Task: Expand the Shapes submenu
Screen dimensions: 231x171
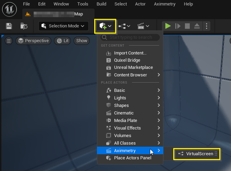Action: coord(130,105)
